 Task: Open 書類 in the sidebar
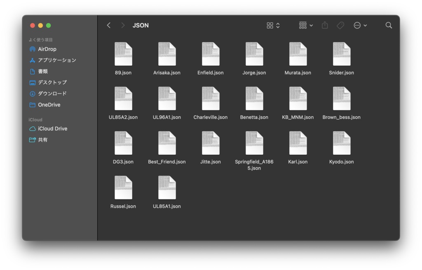[x=38, y=71]
